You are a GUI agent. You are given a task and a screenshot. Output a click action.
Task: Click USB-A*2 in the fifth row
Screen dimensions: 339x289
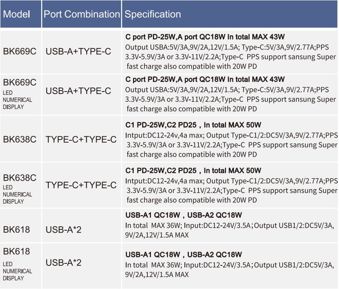click(63, 230)
